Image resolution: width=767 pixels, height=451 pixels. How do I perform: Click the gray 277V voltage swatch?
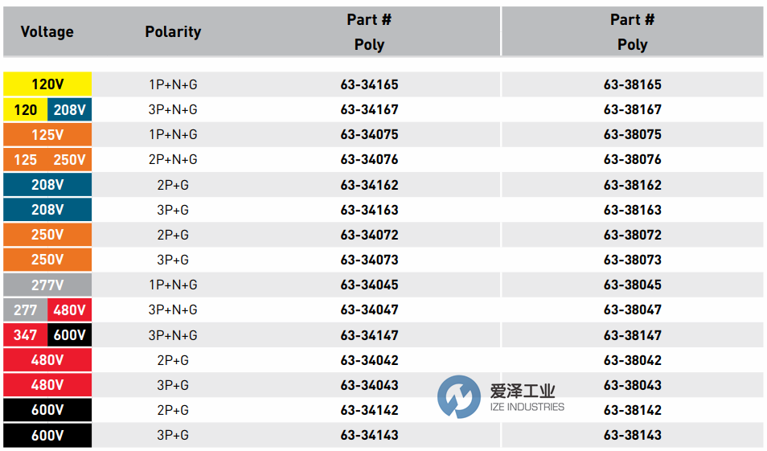pos(47,285)
